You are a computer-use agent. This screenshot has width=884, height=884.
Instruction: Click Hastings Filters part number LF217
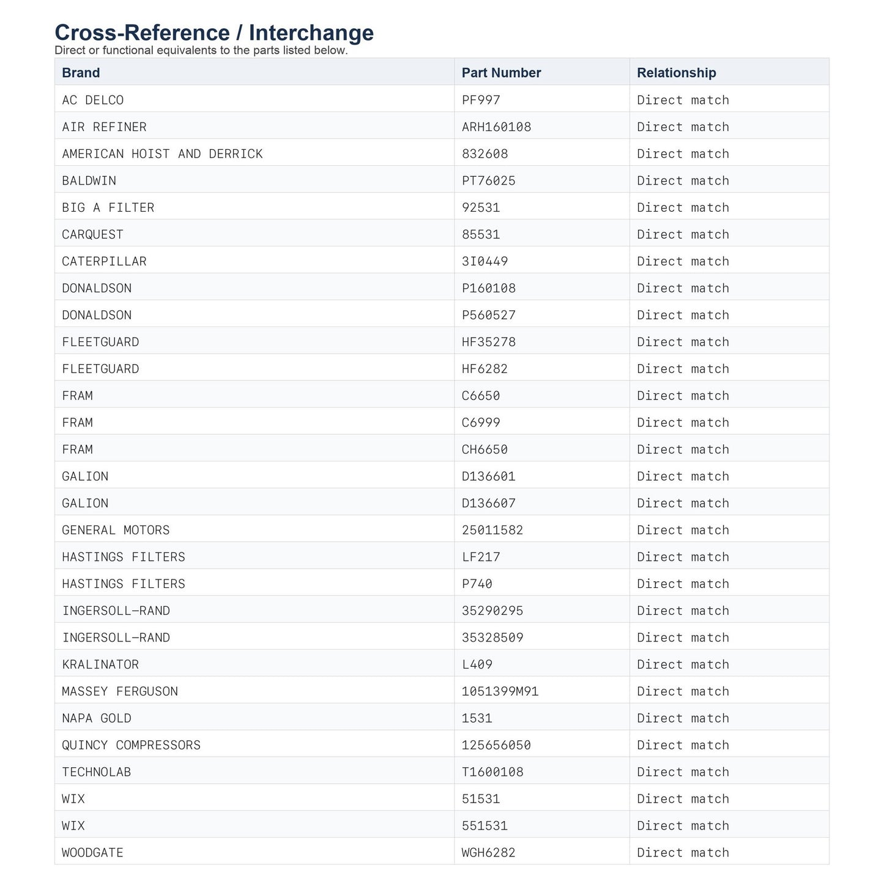pyautogui.click(x=481, y=558)
